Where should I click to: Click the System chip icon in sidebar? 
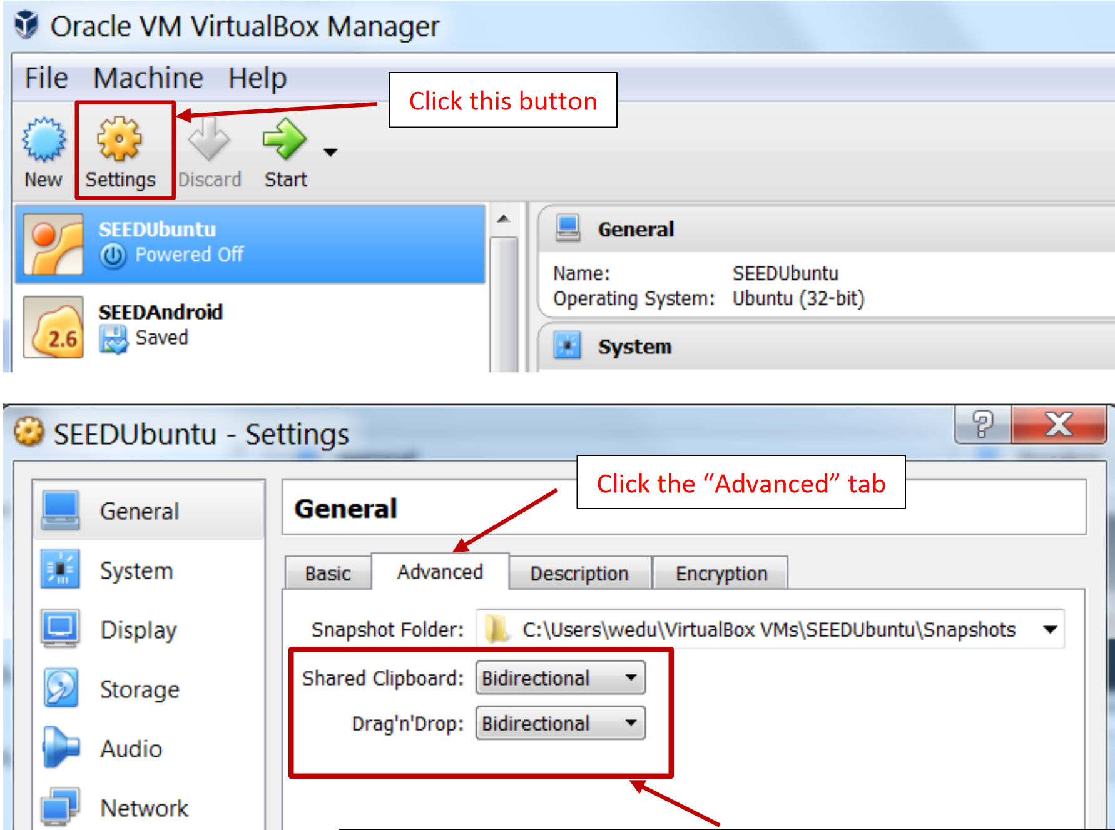(x=60, y=569)
